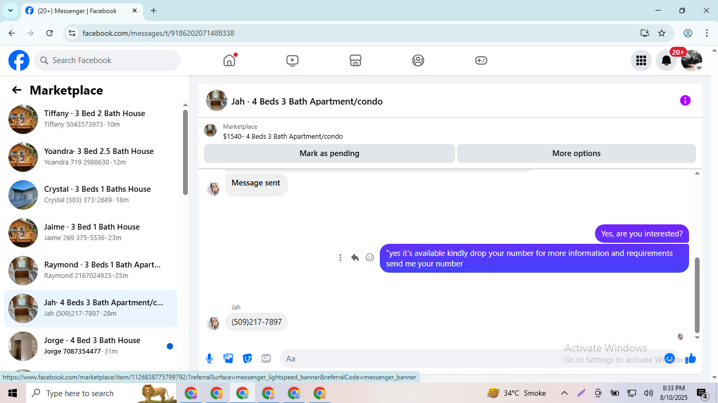Viewport: 718px width, 403px height.
Task: Open the apps menu grid icon
Action: [641, 60]
